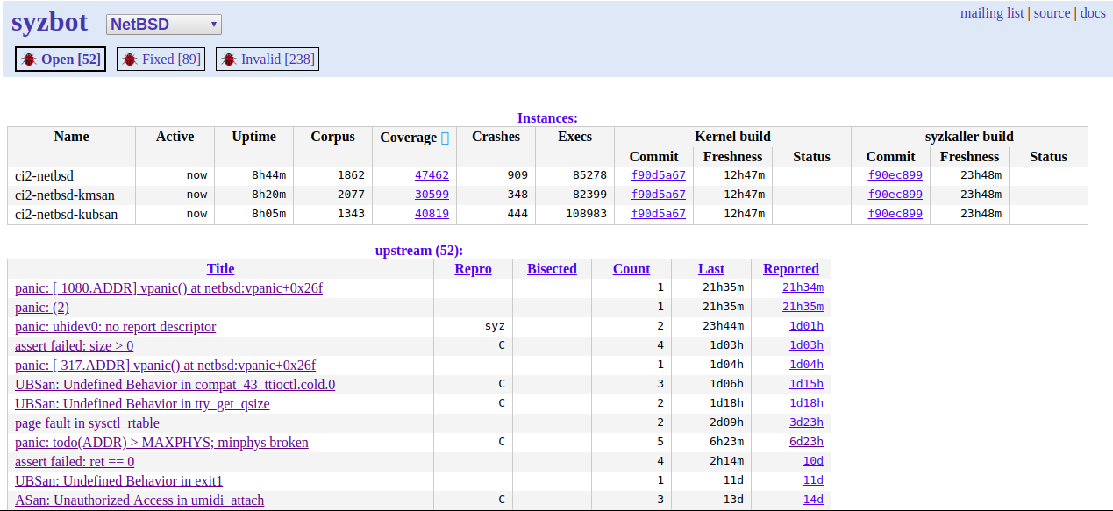Open UBSan bug in exit1
The height and width of the screenshot is (511, 1113).
pyautogui.click(x=119, y=481)
